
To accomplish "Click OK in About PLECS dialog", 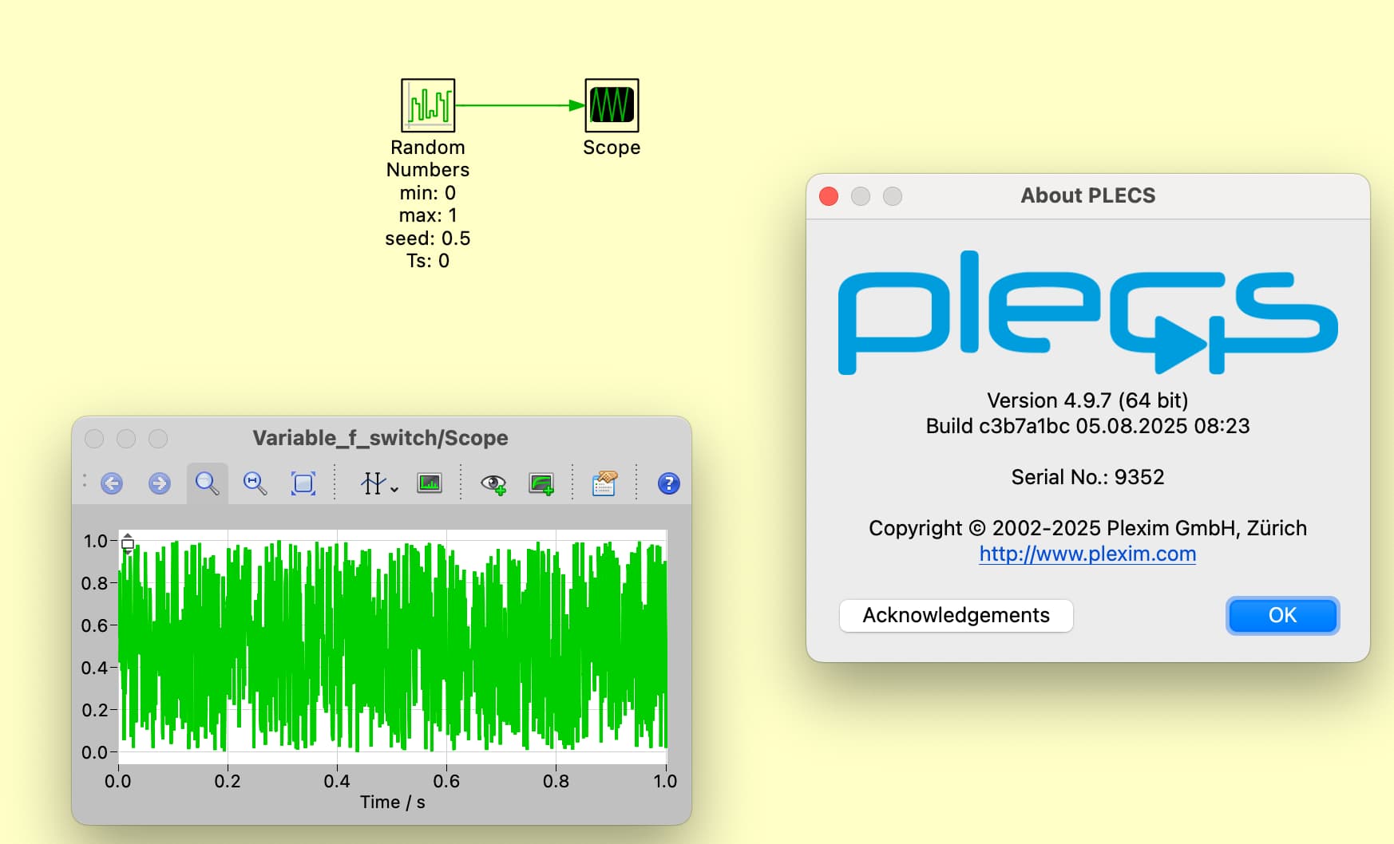I will 1282,615.
